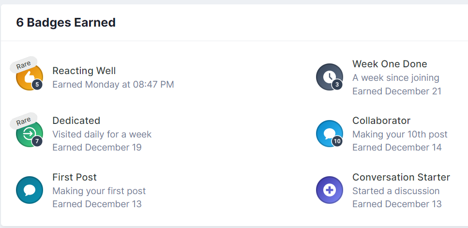Viewport: 468px width, 228px height.
Task: Open the Week One Done badge title
Action: [x=390, y=64]
